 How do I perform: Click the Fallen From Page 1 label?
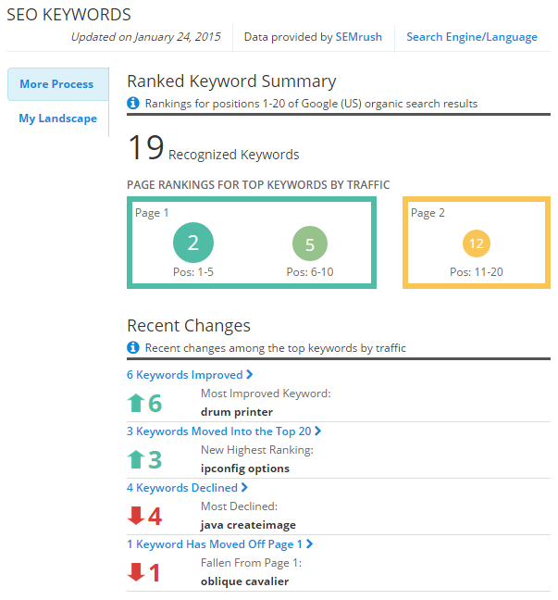(x=252, y=563)
